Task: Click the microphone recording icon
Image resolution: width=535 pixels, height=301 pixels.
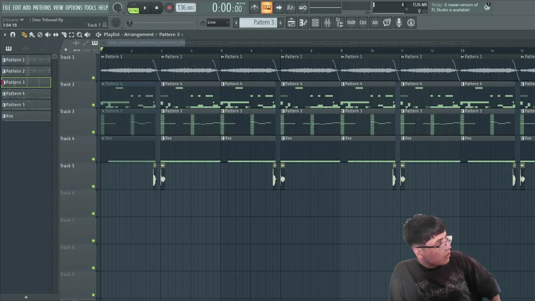Action: click(399, 23)
